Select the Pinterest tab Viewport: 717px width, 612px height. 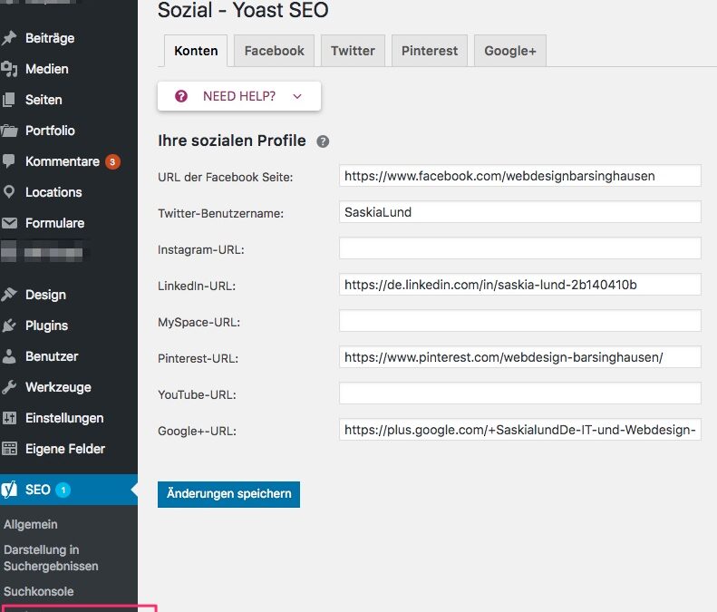(x=430, y=51)
